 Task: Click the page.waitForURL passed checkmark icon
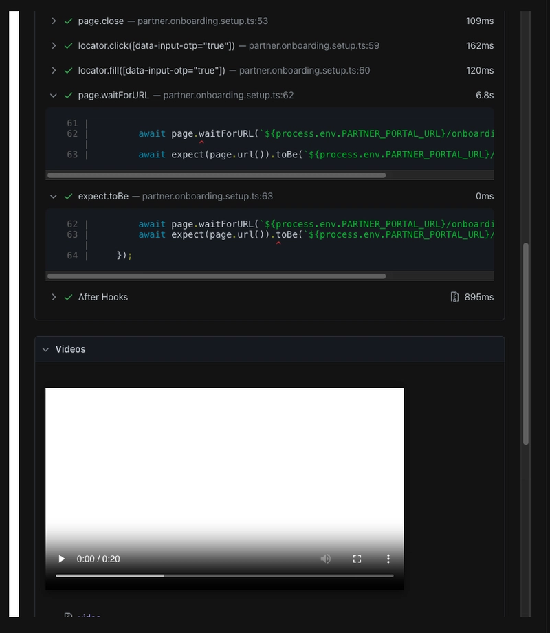[x=68, y=96]
